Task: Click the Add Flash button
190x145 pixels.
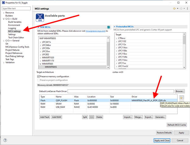Action: click(45, 117)
